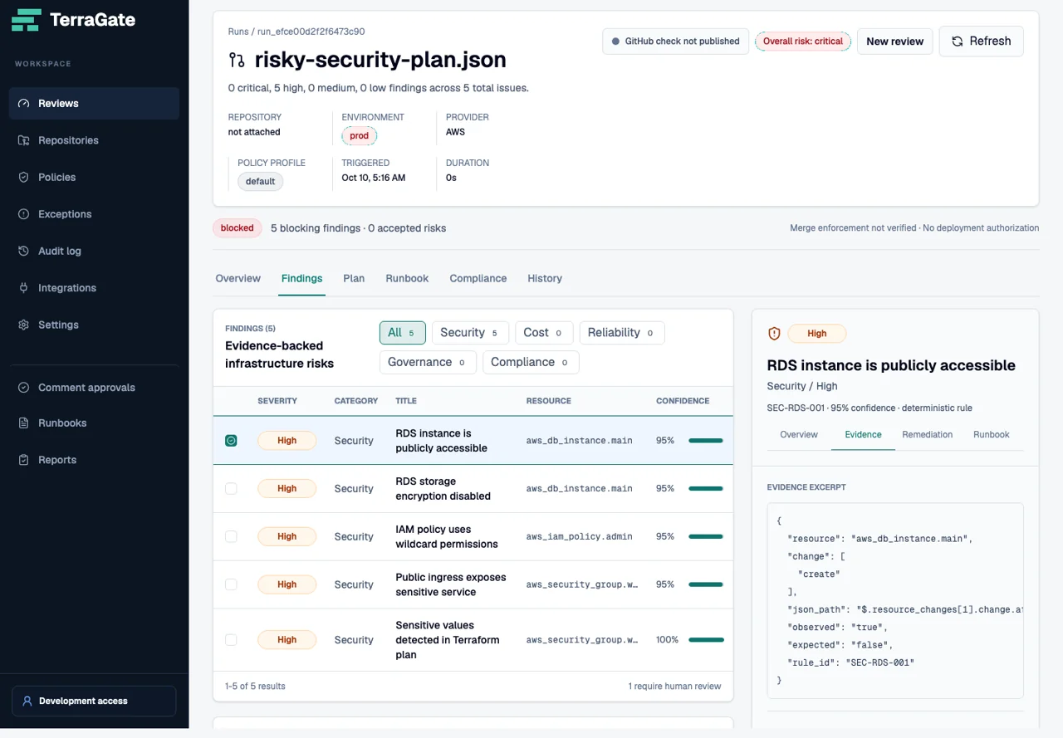1063x738 pixels.
Task: Switch to the Overview run tab
Action: (x=238, y=279)
